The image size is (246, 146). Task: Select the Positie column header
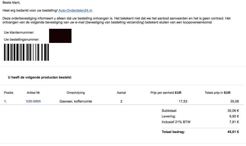point(9,93)
